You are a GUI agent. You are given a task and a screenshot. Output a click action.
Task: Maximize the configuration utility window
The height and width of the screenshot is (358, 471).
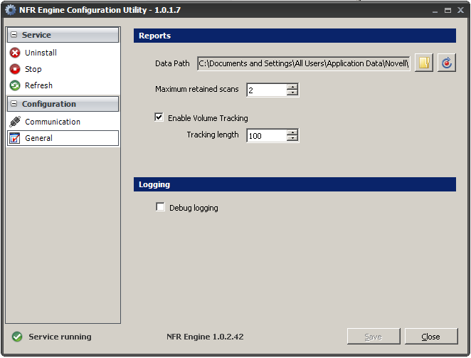(x=448, y=11)
